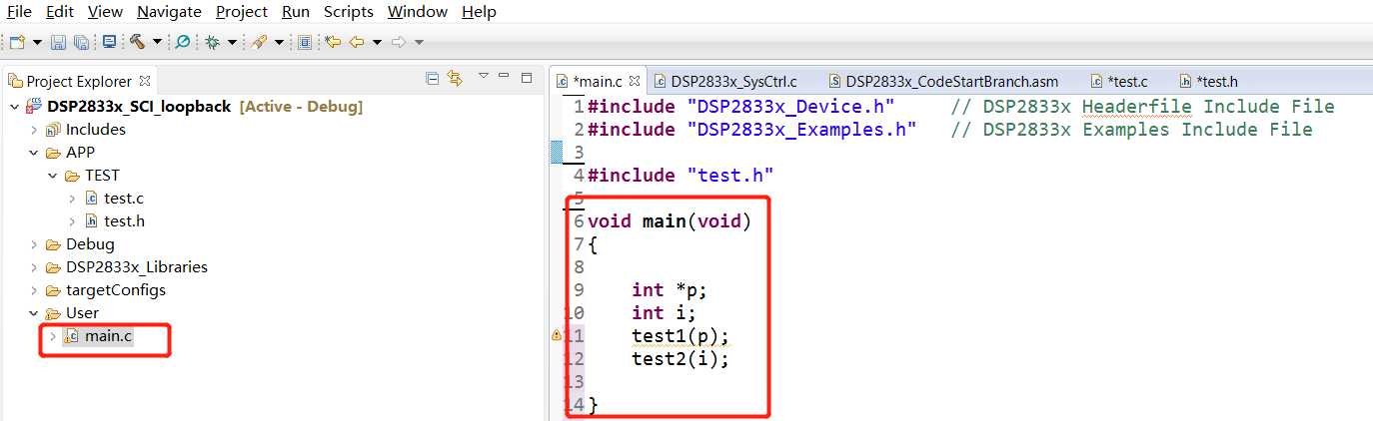Image resolution: width=1373 pixels, height=421 pixels.
Task: Open the flashlight Search dropdown arrow
Action: [279, 42]
